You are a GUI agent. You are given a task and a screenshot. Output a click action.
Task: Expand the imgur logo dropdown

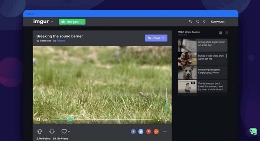point(52,22)
